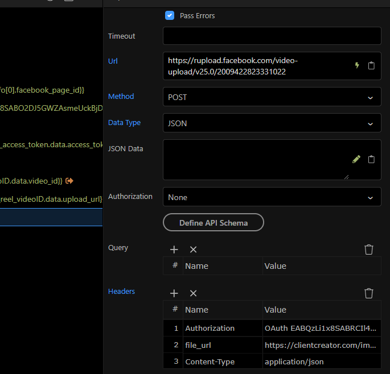This screenshot has height=374, width=390.
Task: Add a new Query parameter with plus icon
Action: click(174, 250)
